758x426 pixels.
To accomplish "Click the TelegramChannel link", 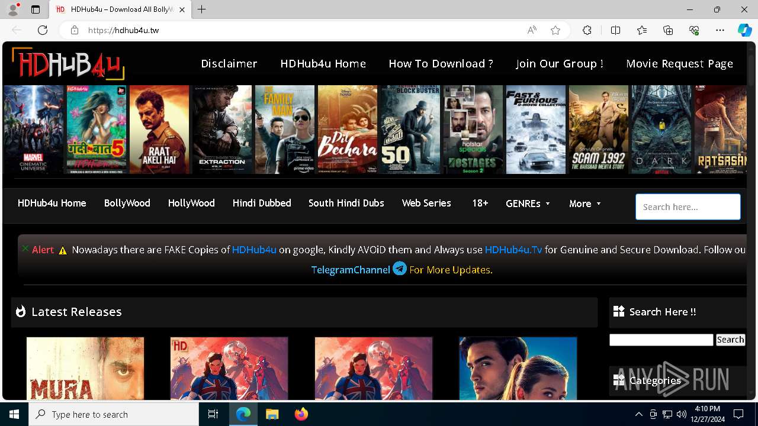I will pos(351,270).
